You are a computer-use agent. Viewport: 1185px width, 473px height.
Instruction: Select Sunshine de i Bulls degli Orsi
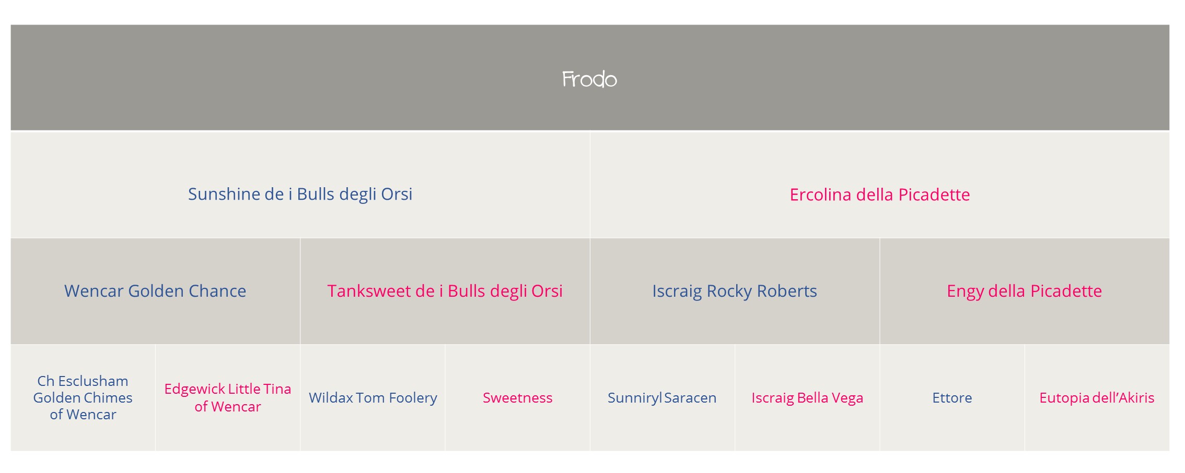tap(300, 194)
